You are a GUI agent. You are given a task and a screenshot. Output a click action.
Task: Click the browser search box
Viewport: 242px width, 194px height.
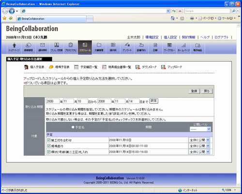pos(207,11)
